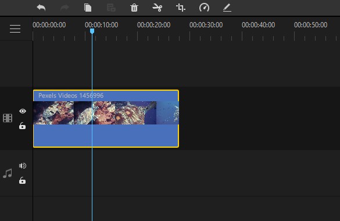Delete the selected clip with trash icon
This screenshot has width=340, height=221.
(134, 8)
